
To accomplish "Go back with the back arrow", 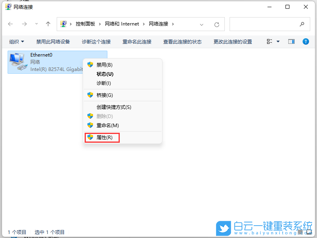I will [x=10, y=24].
